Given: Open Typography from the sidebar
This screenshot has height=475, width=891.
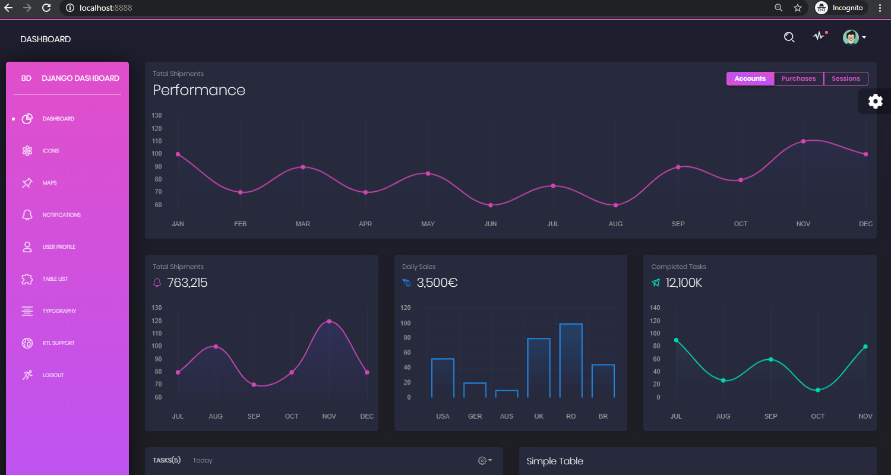Looking at the screenshot, I should click(x=59, y=311).
